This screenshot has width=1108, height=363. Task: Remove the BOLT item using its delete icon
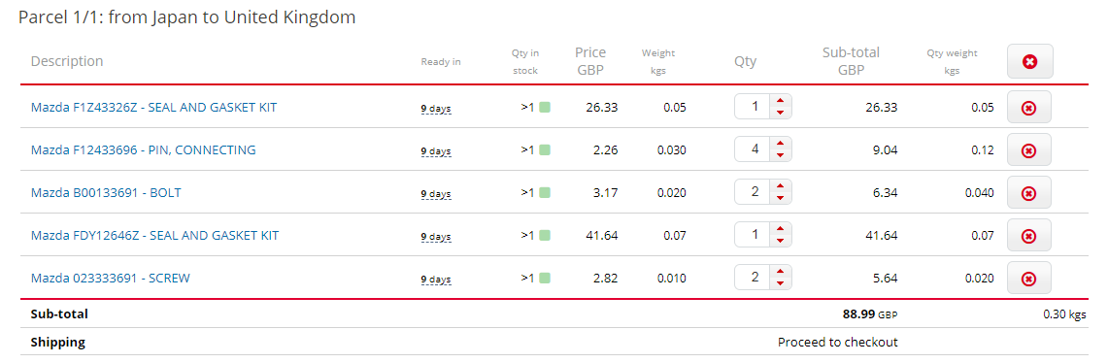coord(1029,193)
